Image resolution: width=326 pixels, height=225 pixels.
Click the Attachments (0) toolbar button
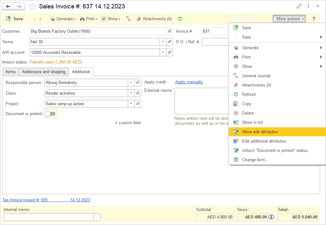pyautogui.click(x=154, y=19)
